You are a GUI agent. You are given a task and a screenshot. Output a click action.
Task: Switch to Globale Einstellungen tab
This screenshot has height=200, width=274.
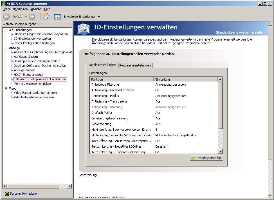point(102,65)
